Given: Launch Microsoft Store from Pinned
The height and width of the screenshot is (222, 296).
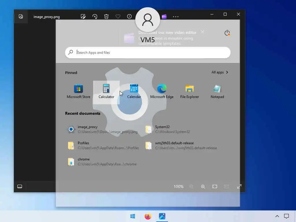Looking at the screenshot, I should pos(78,92).
